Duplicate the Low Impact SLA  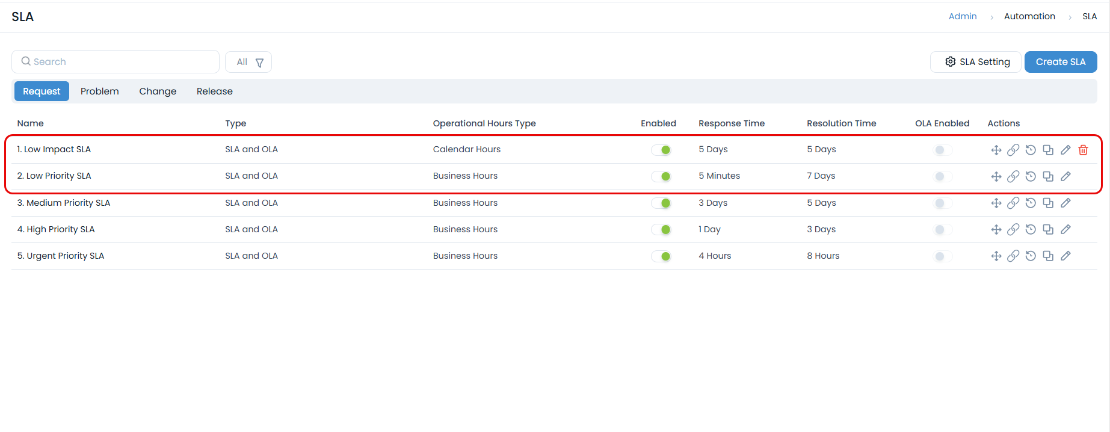pyautogui.click(x=1048, y=150)
